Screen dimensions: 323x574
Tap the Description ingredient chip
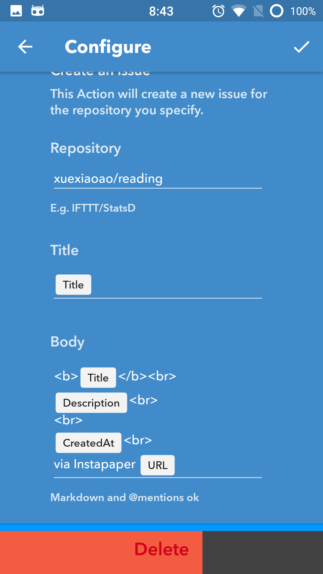tap(91, 403)
